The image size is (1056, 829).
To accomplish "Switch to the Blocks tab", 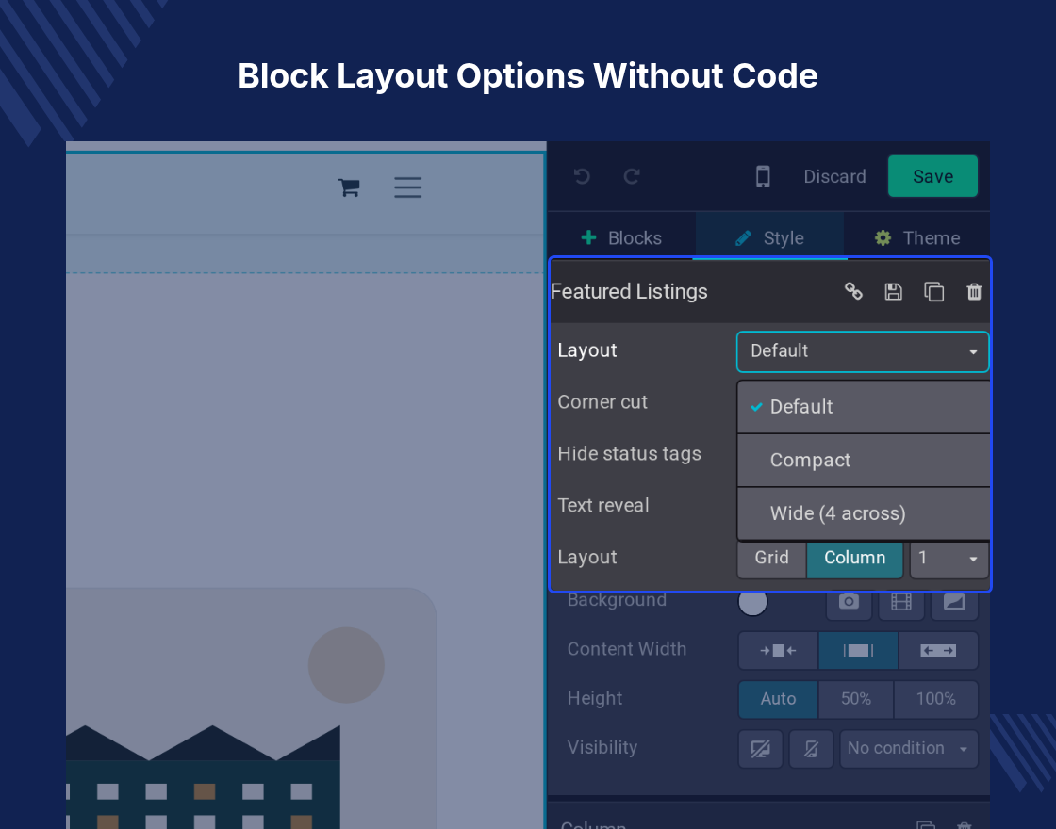I will click(621, 237).
